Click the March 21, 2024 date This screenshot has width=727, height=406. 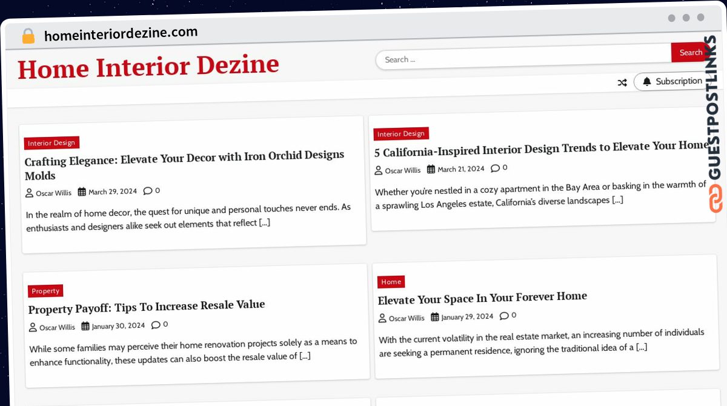pos(461,169)
